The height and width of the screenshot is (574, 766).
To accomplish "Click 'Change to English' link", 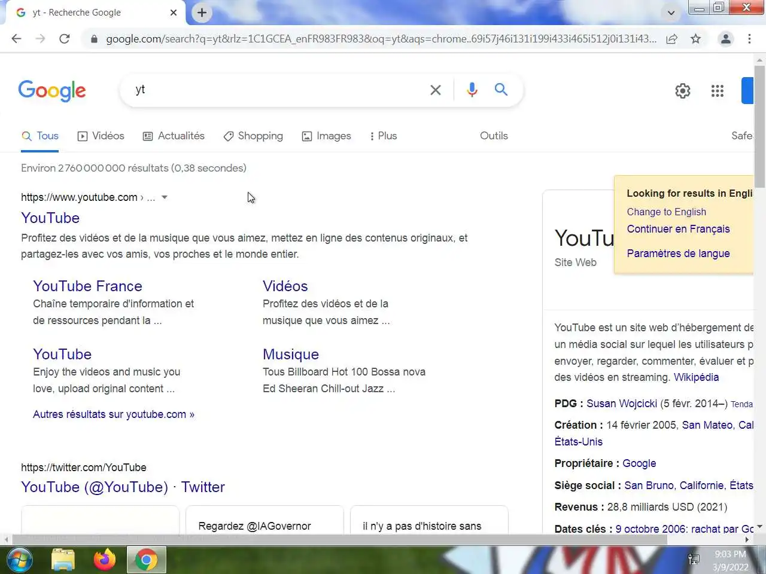I will click(x=666, y=212).
